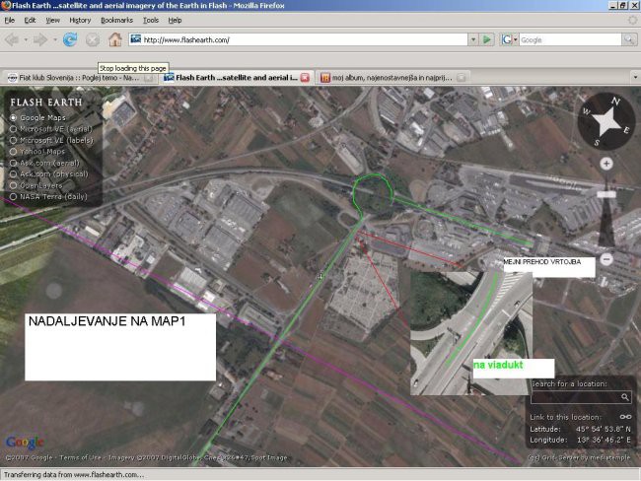Switch to the Flash Earth tab
Image resolution: width=641 pixels, height=481 pixels.
coord(237,78)
